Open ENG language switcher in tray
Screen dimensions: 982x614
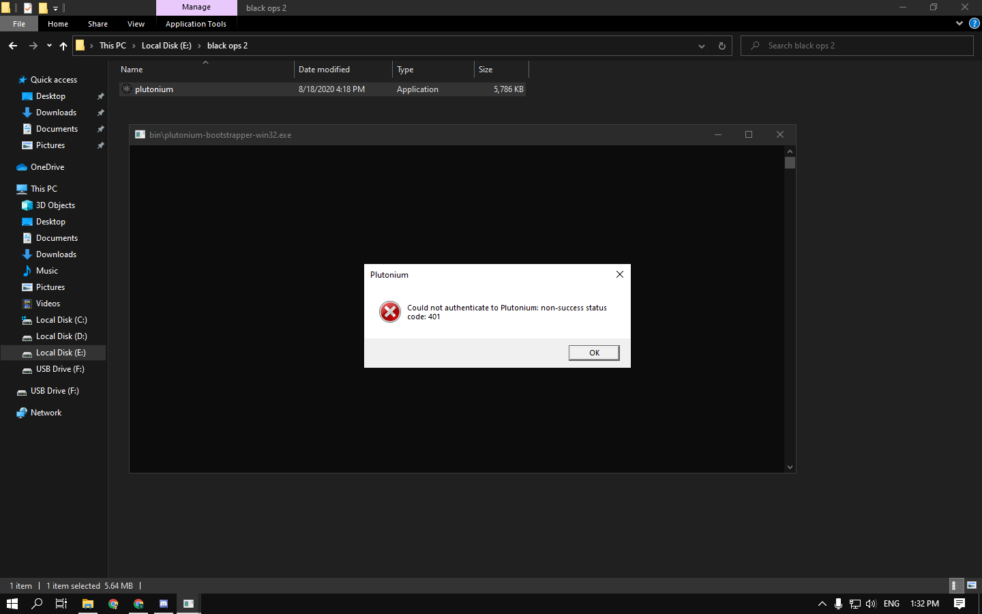891,604
